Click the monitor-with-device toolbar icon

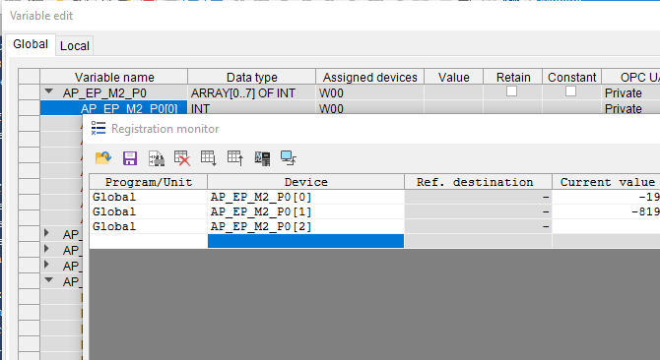[x=262, y=158]
